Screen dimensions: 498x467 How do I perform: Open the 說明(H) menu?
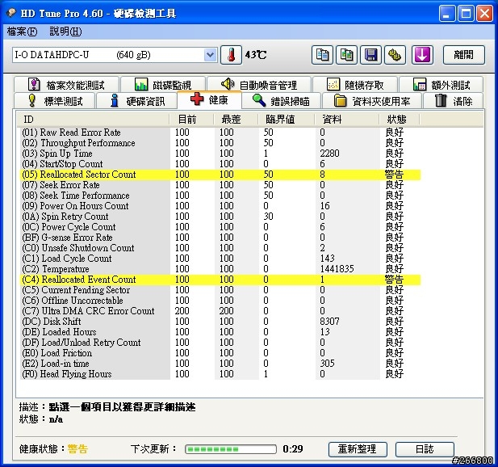click(65, 32)
